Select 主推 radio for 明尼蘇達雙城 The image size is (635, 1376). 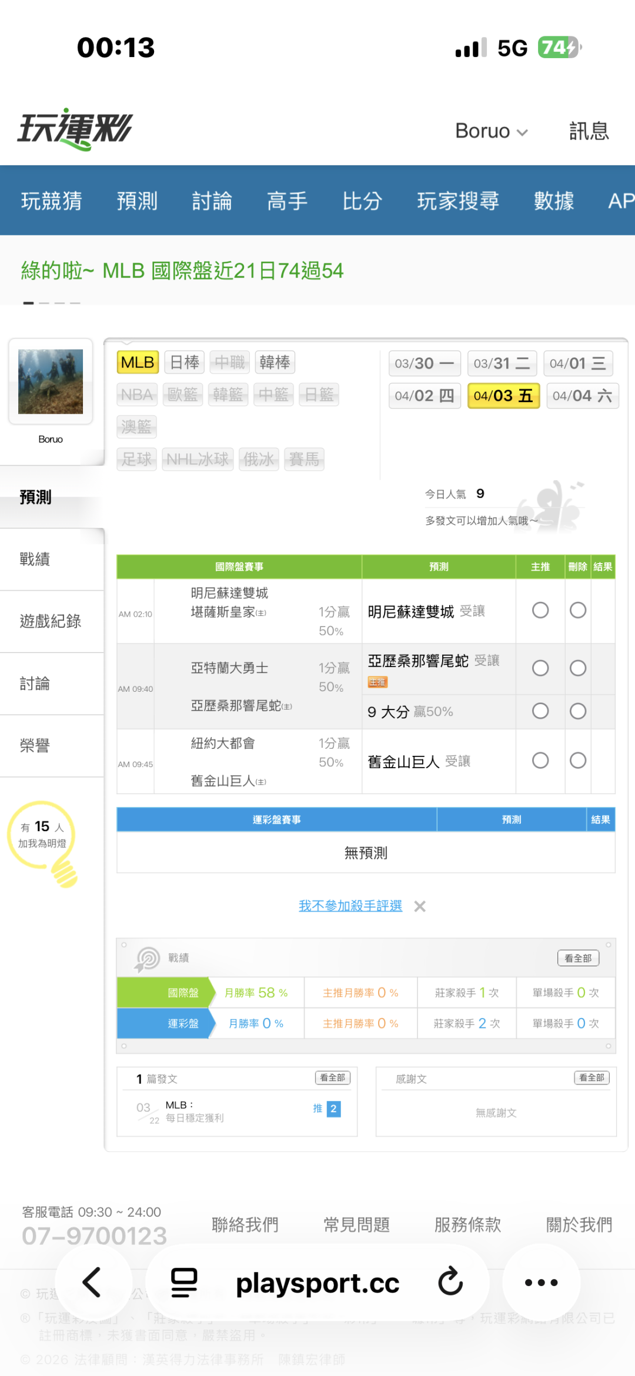coord(540,611)
